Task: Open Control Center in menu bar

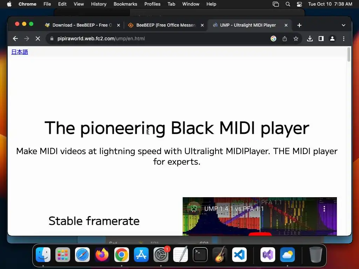Action: click(x=299, y=4)
